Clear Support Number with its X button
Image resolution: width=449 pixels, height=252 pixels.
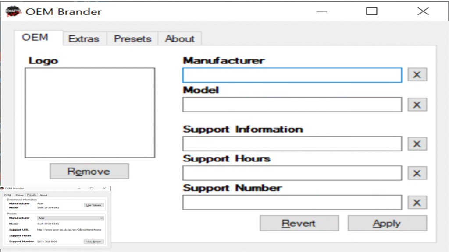tap(417, 202)
